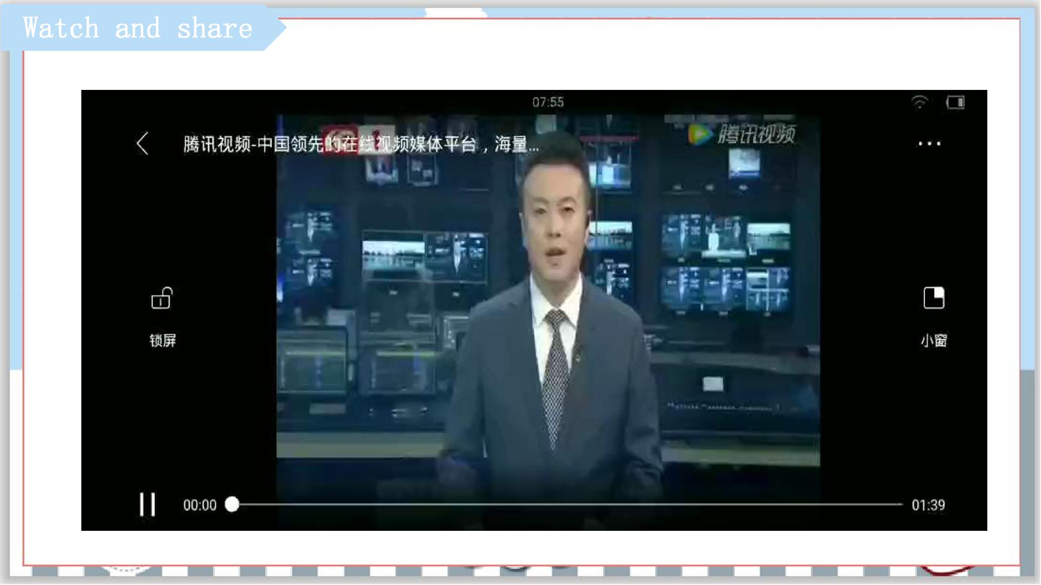Click the Wi-Fi status icon
Screen dimensions: 1041x585
(x=920, y=102)
